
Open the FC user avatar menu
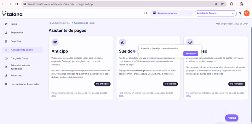pos(246,13)
